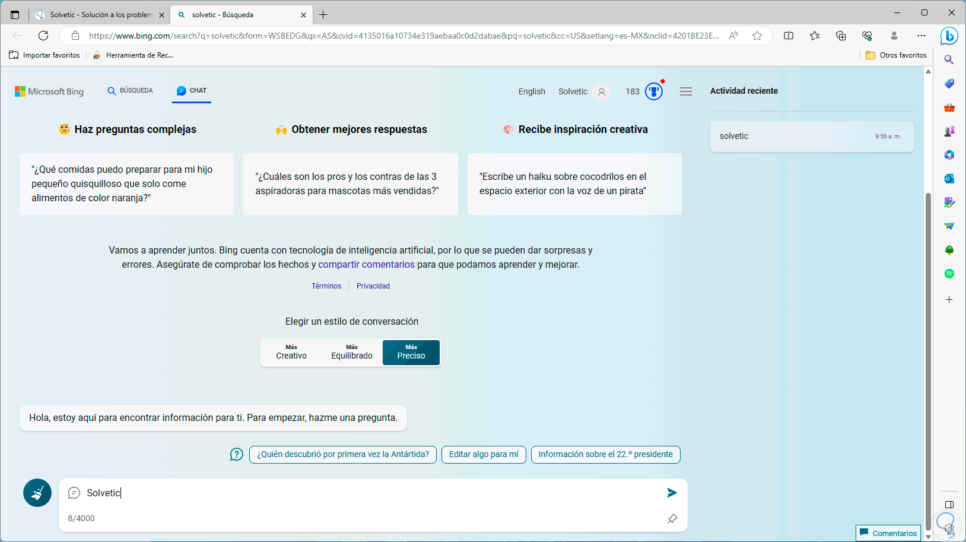Choose the Antártida suggested question
The image size is (966, 542).
[343, 454]
